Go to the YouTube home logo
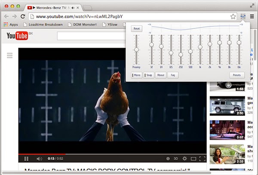258x175 pixels. tap(17, 36)
